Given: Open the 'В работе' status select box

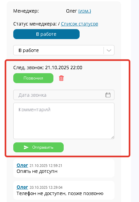Looking at the screenshot, I should point(64,50).
